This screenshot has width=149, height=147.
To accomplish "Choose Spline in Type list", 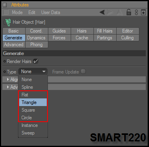I will pos(33,87).
